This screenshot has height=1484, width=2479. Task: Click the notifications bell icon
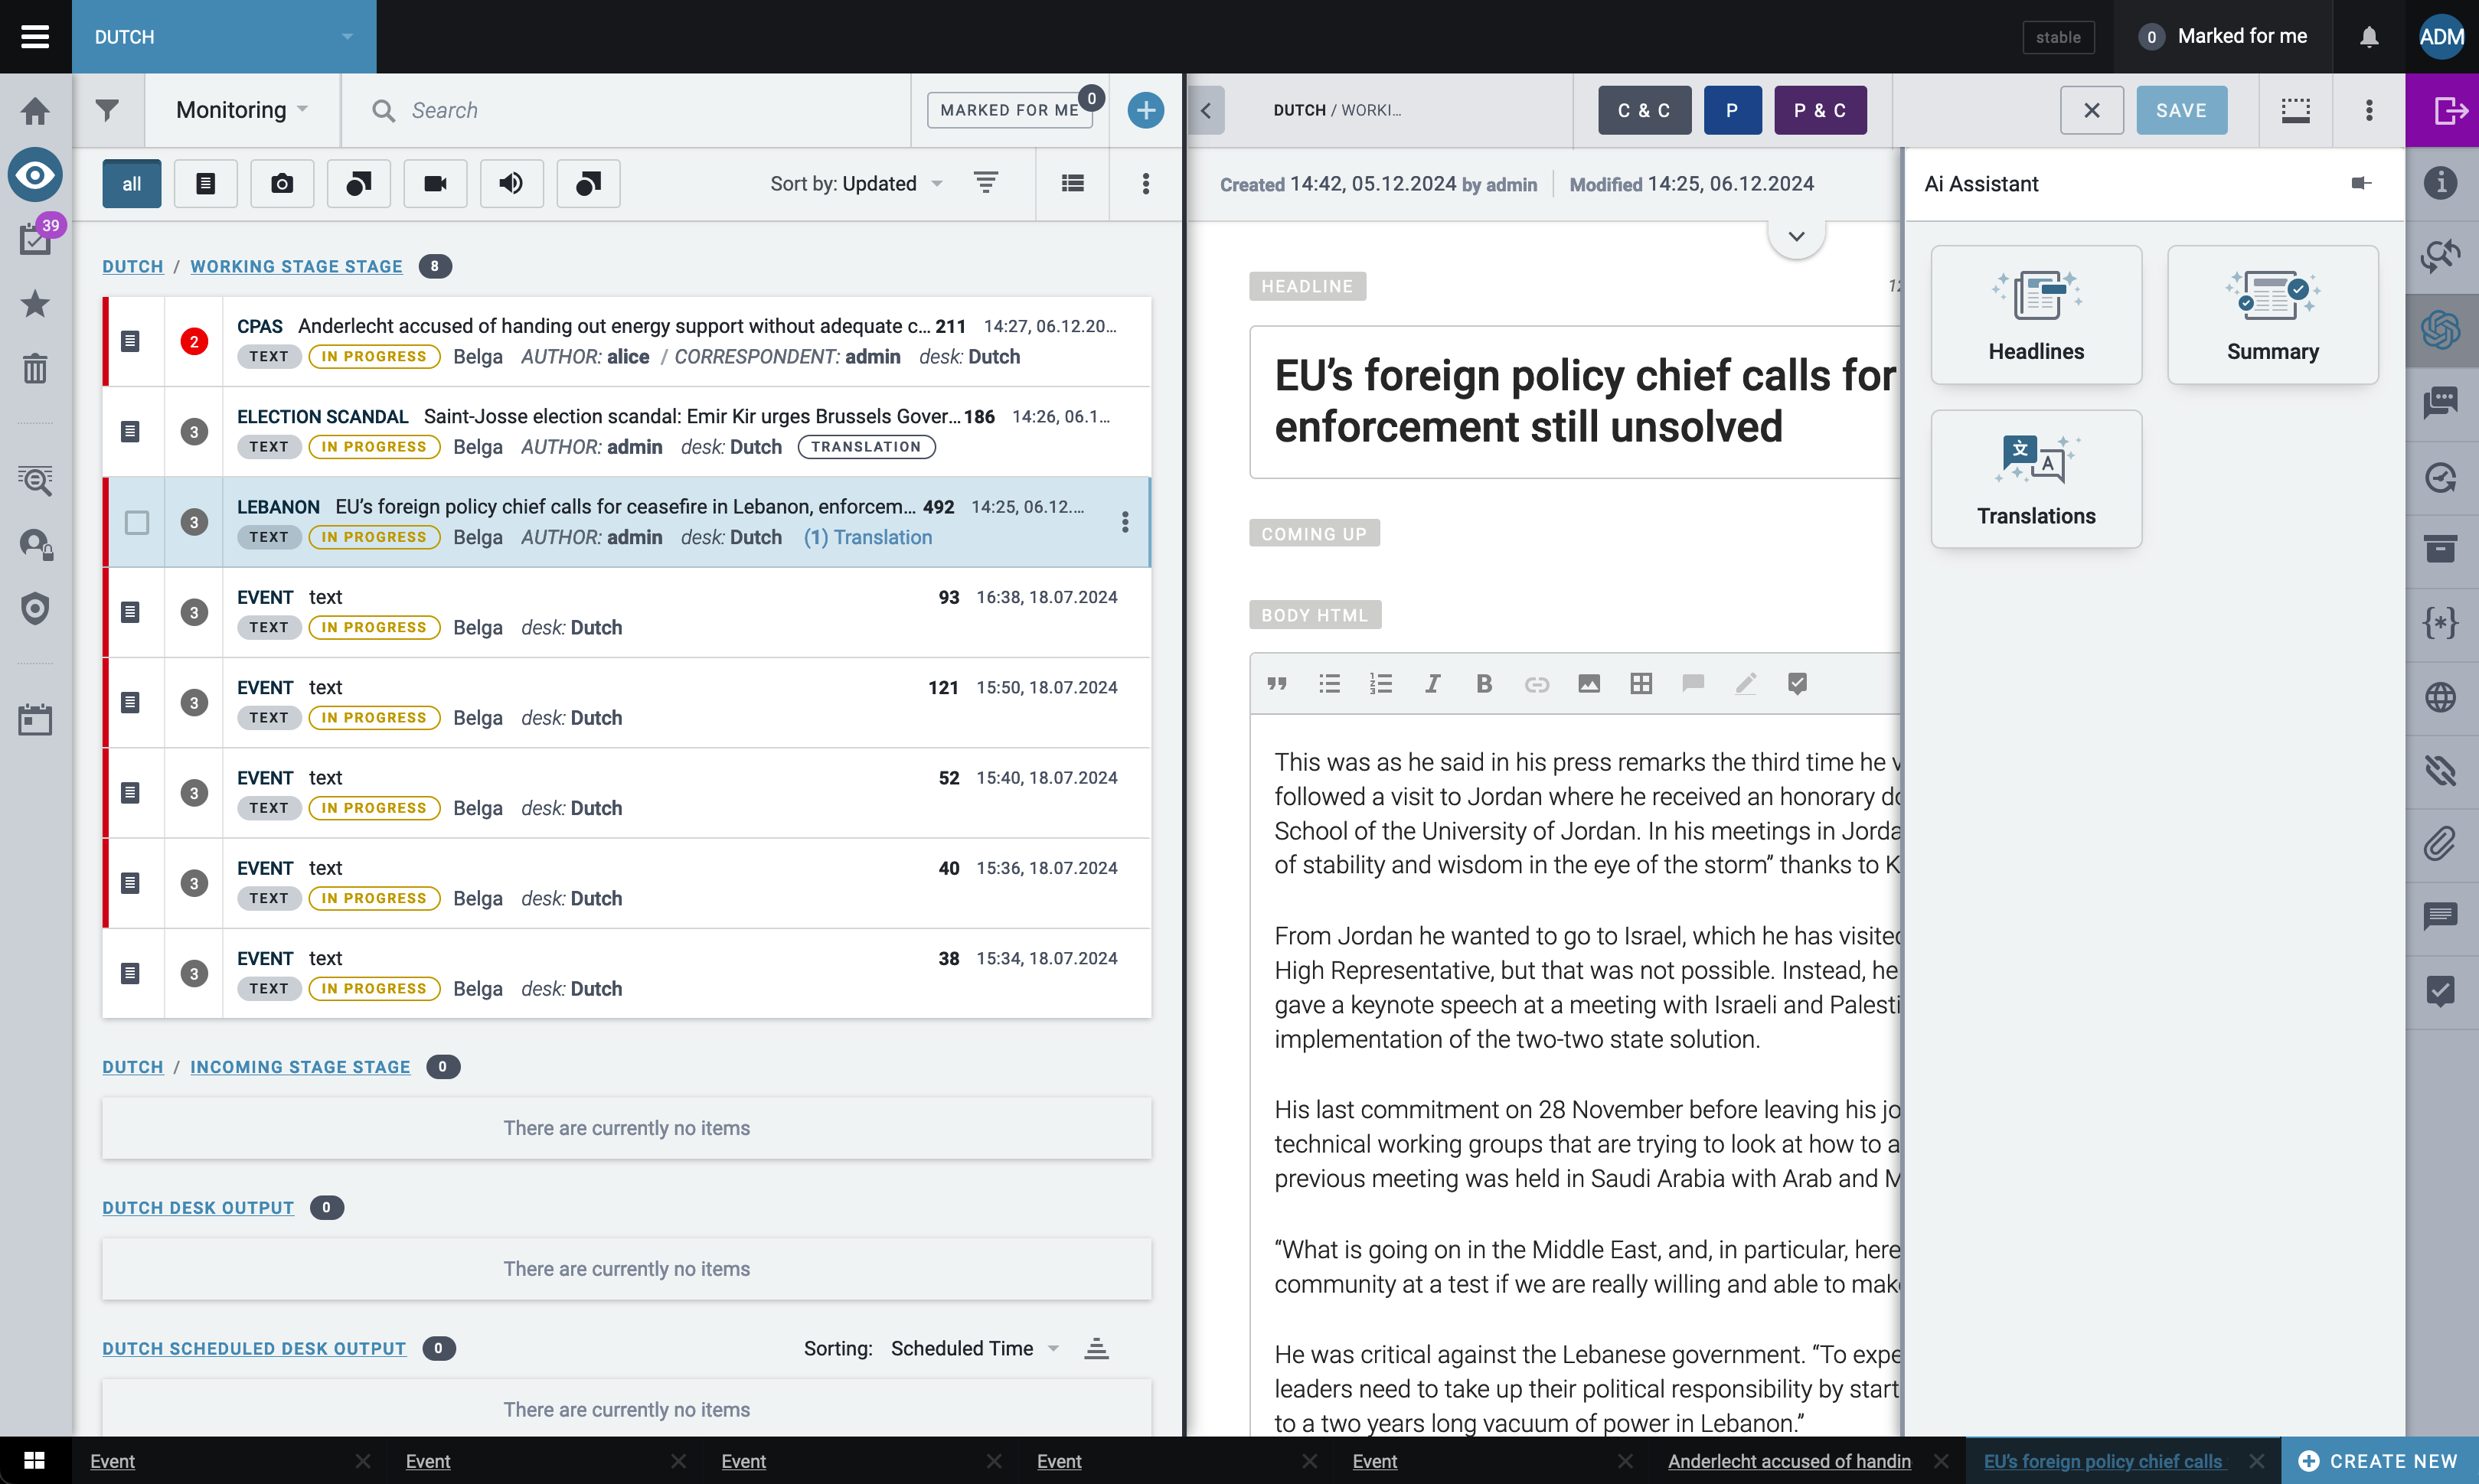coord(2368,37)
